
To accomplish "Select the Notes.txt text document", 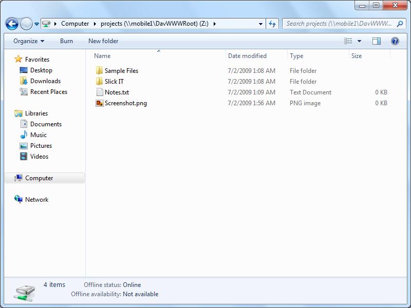I will (117, 92).
